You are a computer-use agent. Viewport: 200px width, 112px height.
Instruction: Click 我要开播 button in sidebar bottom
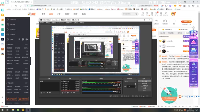[23, 99]
